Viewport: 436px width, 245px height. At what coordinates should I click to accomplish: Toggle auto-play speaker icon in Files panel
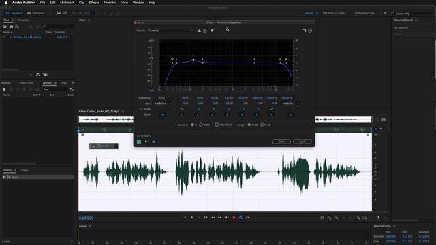(x=45, y=75)
